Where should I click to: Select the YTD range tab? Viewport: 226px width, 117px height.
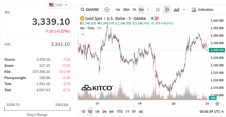(x=119, y=112)
